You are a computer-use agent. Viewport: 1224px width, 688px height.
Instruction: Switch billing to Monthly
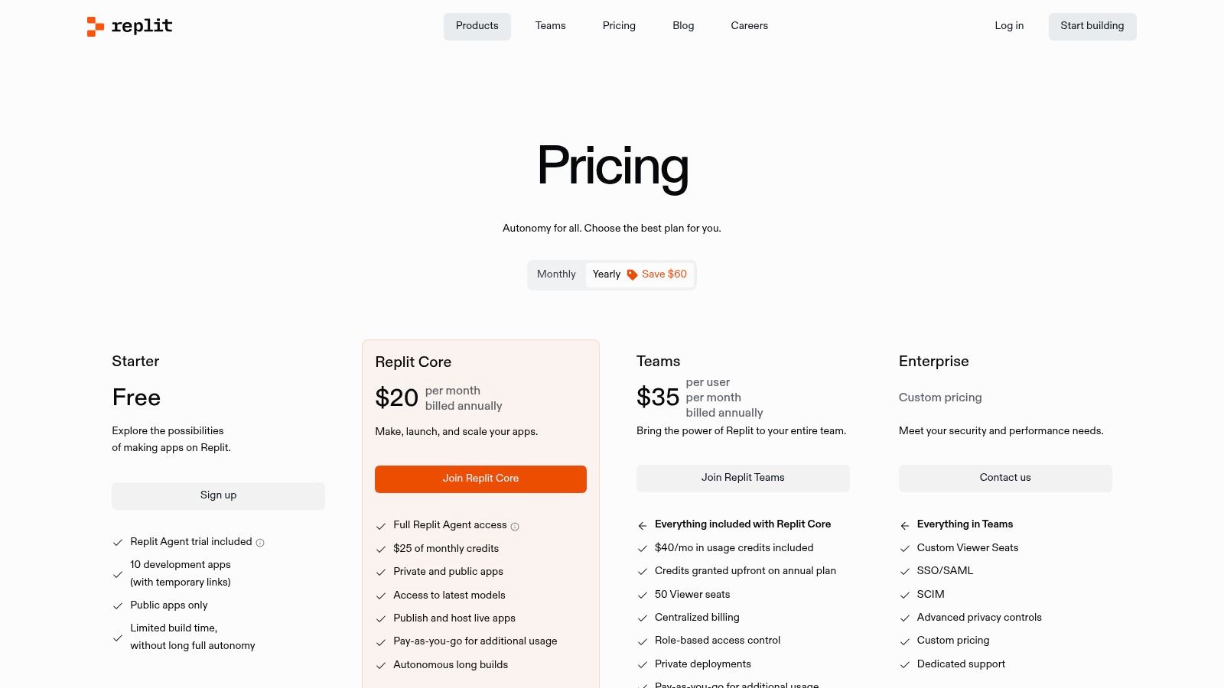tap(556, 274)
